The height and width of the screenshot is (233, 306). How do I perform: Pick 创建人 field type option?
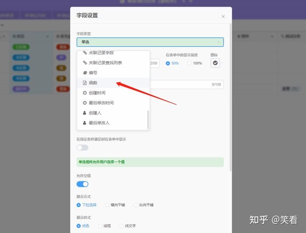(x=113, y=113)
